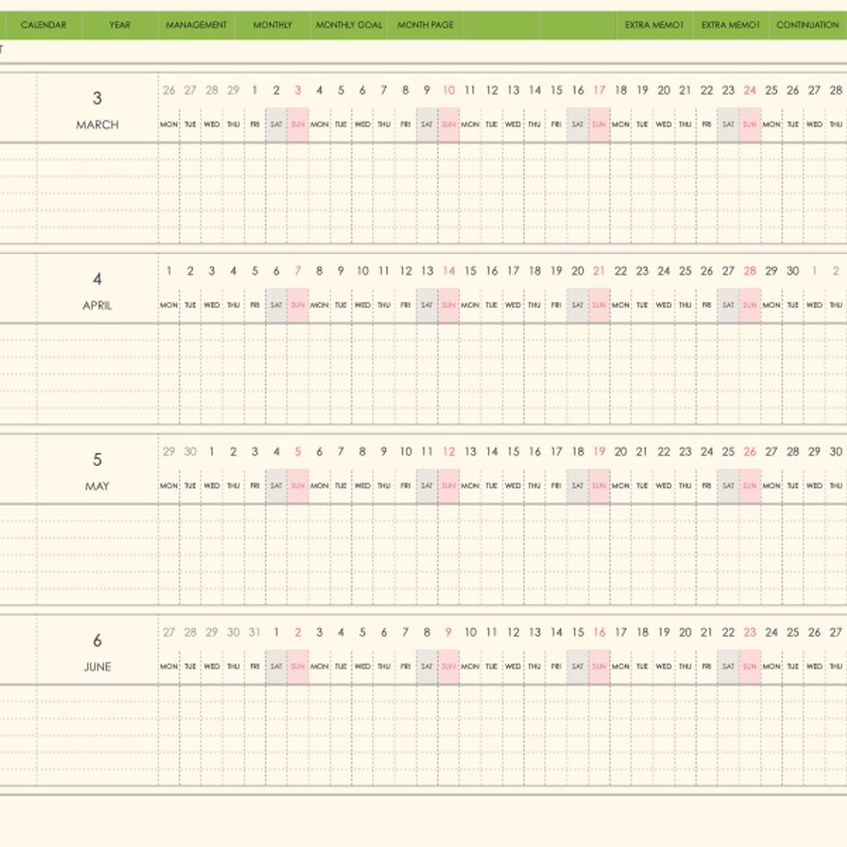
Task: Click date 20 in the June row
Action: pyautogui.click(x=685, y=632)
